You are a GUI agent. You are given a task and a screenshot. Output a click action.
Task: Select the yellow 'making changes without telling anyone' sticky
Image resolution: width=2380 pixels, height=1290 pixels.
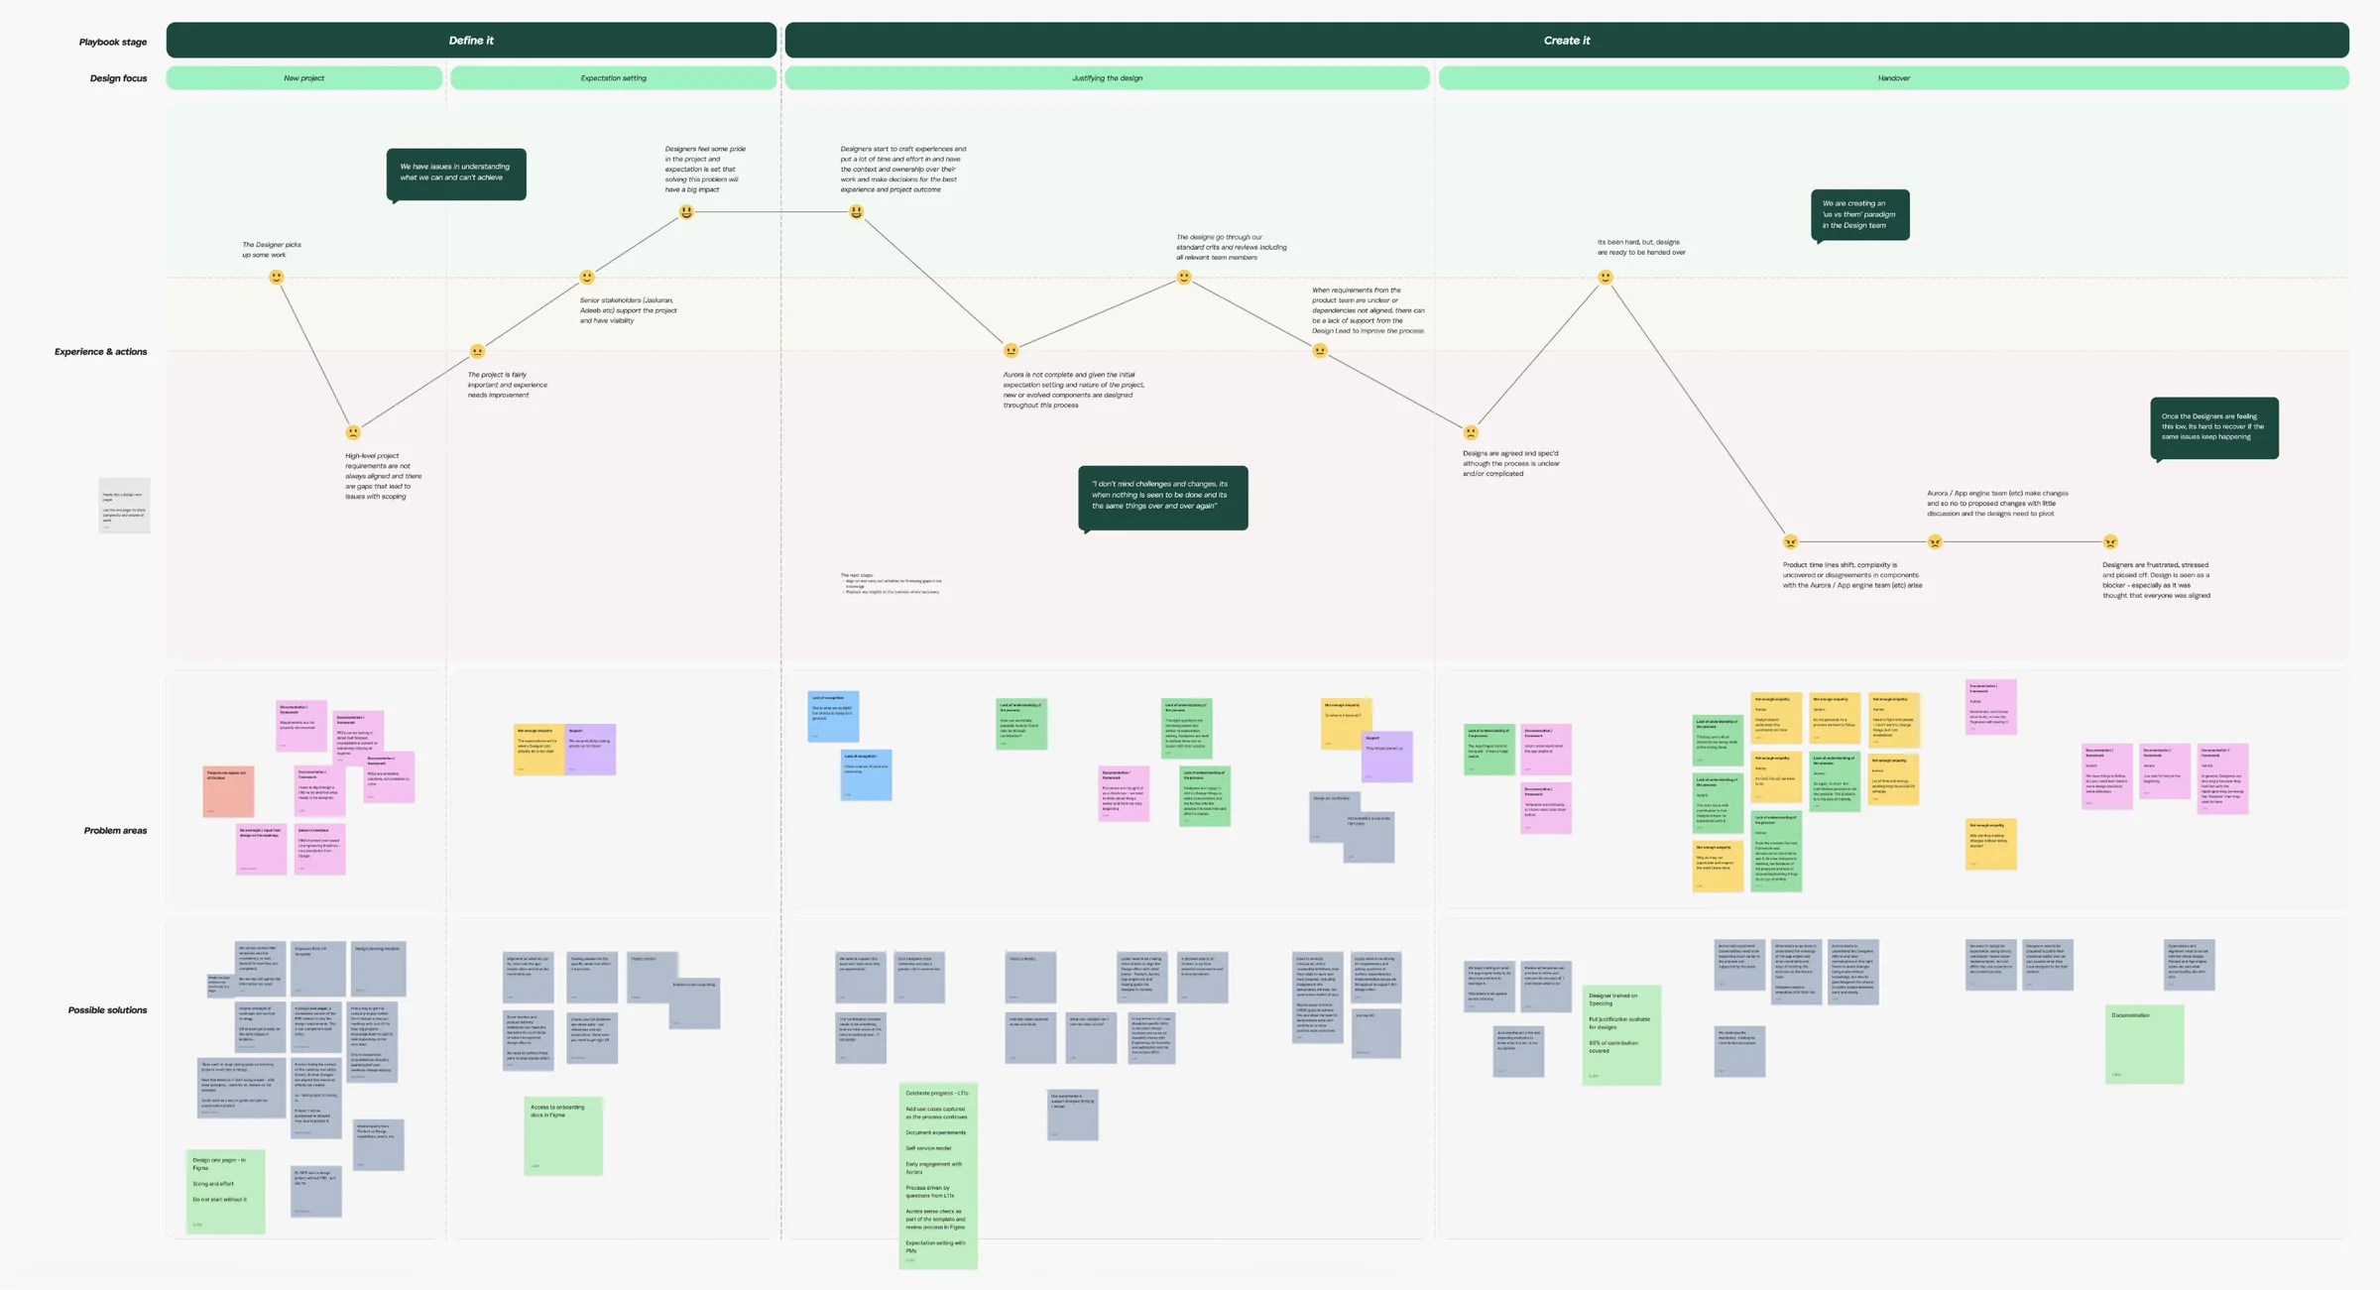[x=1991, y=844]
